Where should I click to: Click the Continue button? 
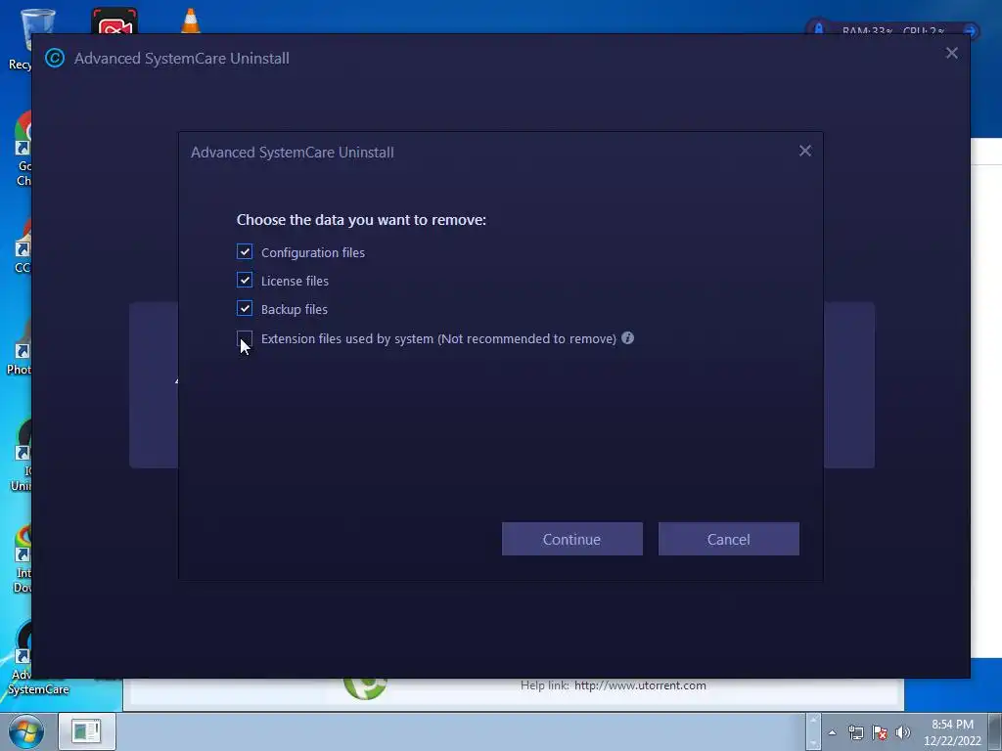click(571, 539)
